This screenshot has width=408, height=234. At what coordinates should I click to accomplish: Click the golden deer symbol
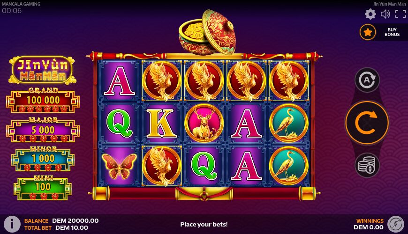(x=204, y=123)
